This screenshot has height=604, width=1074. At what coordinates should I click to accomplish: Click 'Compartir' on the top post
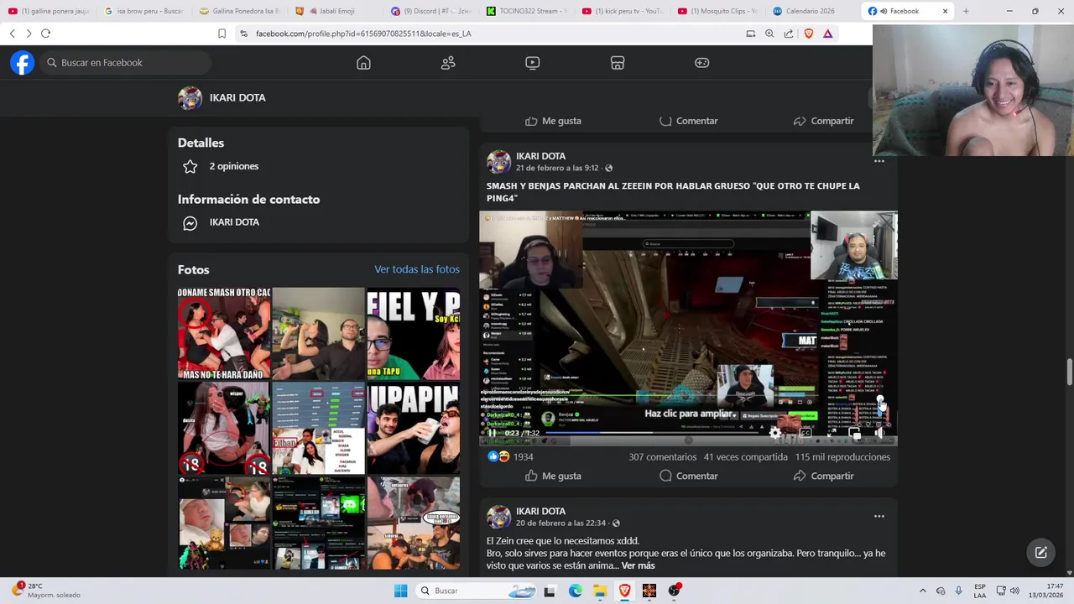tap(823, 121)
